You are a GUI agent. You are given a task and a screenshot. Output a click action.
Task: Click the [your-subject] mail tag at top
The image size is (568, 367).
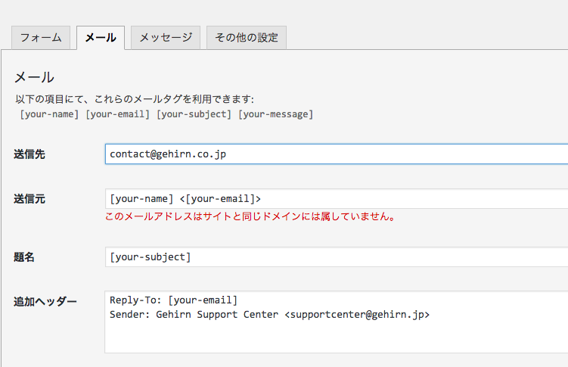coord(194,114)
